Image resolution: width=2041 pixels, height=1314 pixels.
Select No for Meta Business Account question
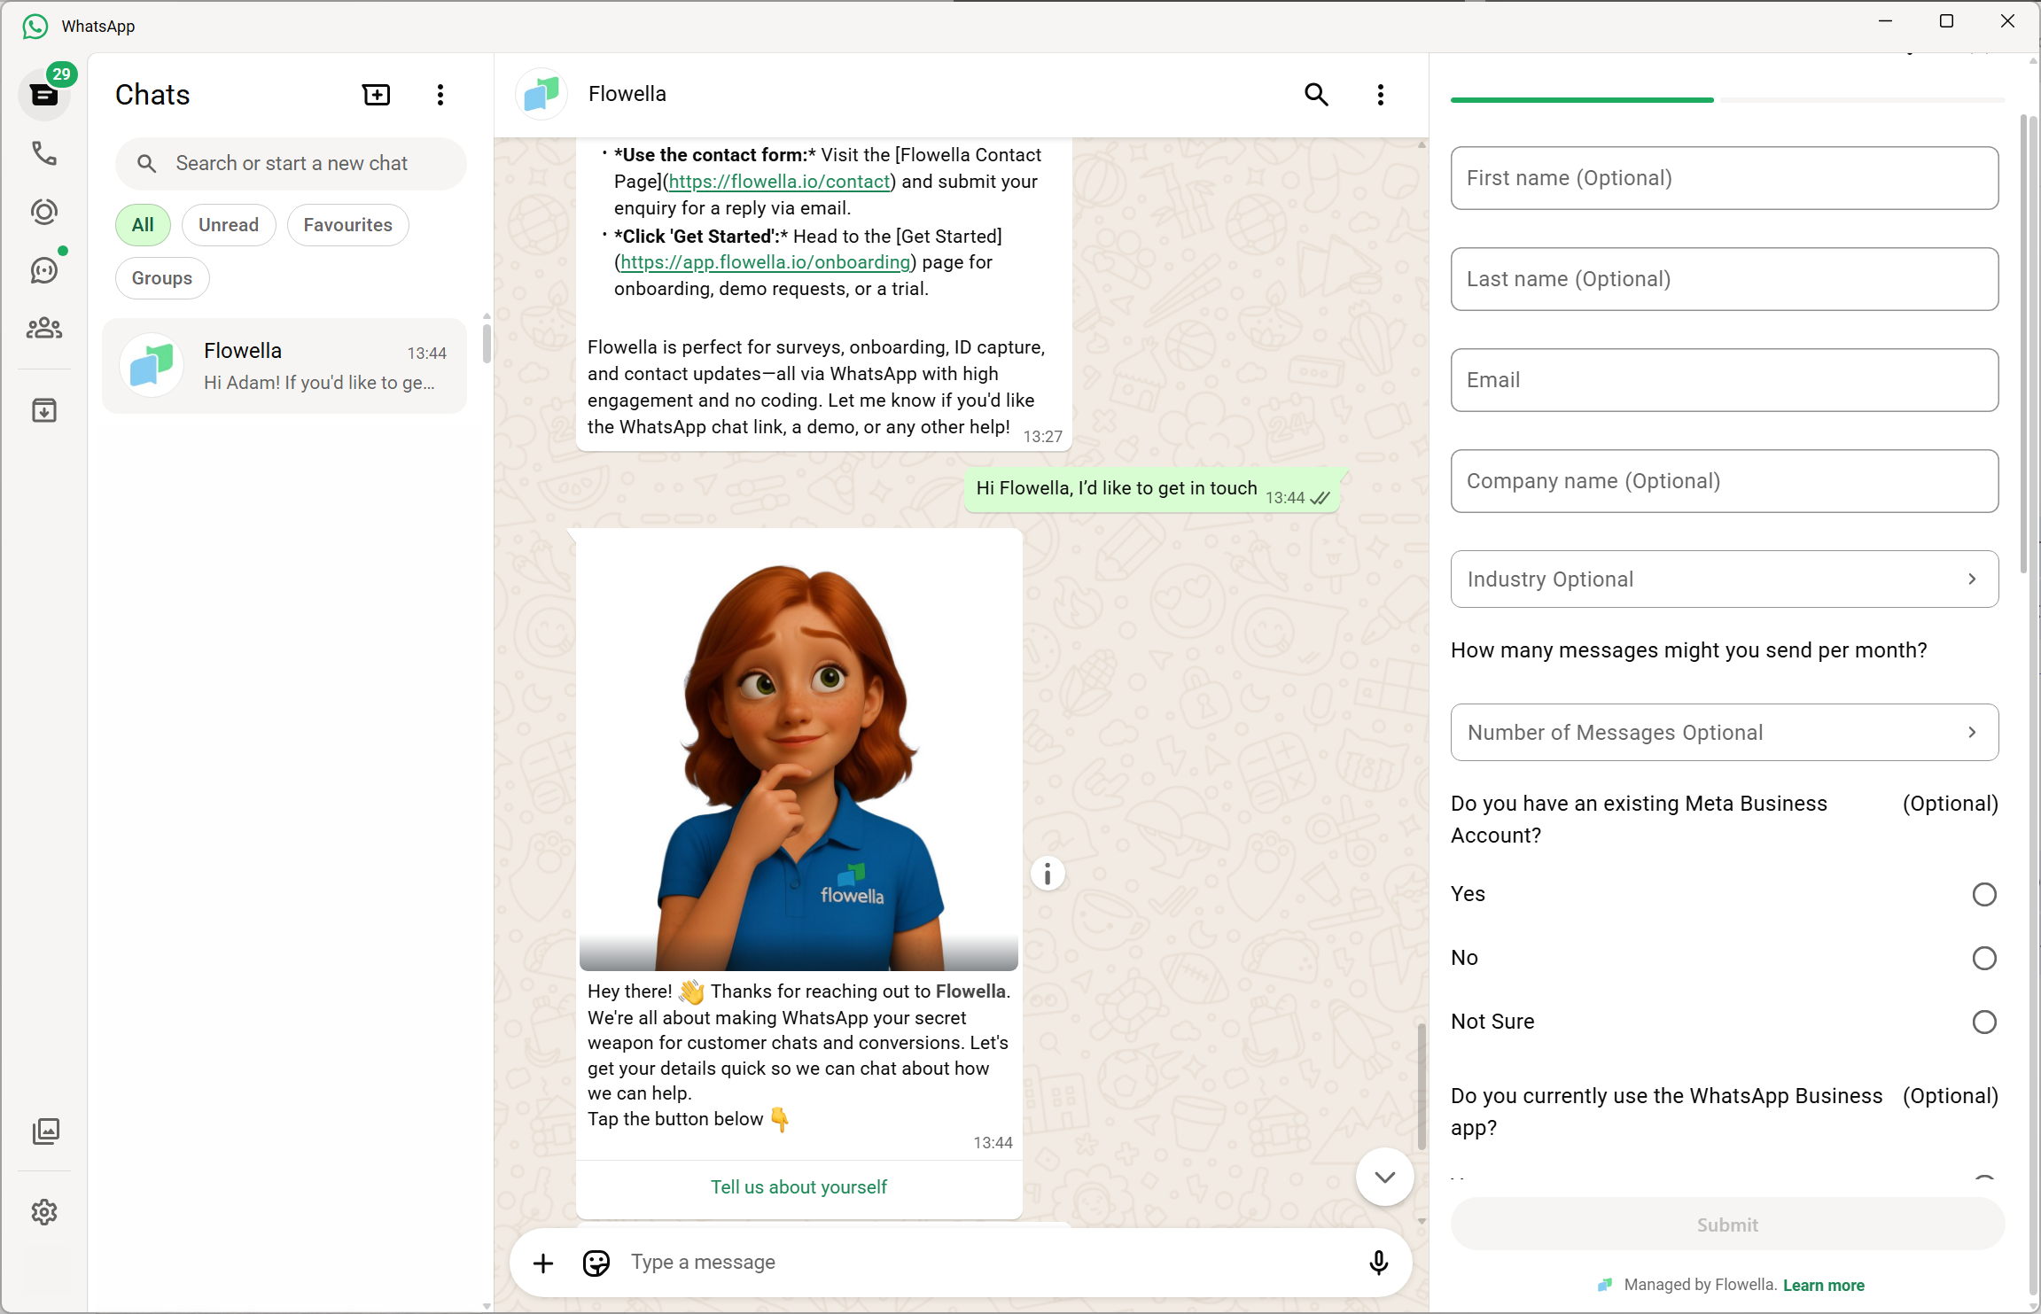1983,958
